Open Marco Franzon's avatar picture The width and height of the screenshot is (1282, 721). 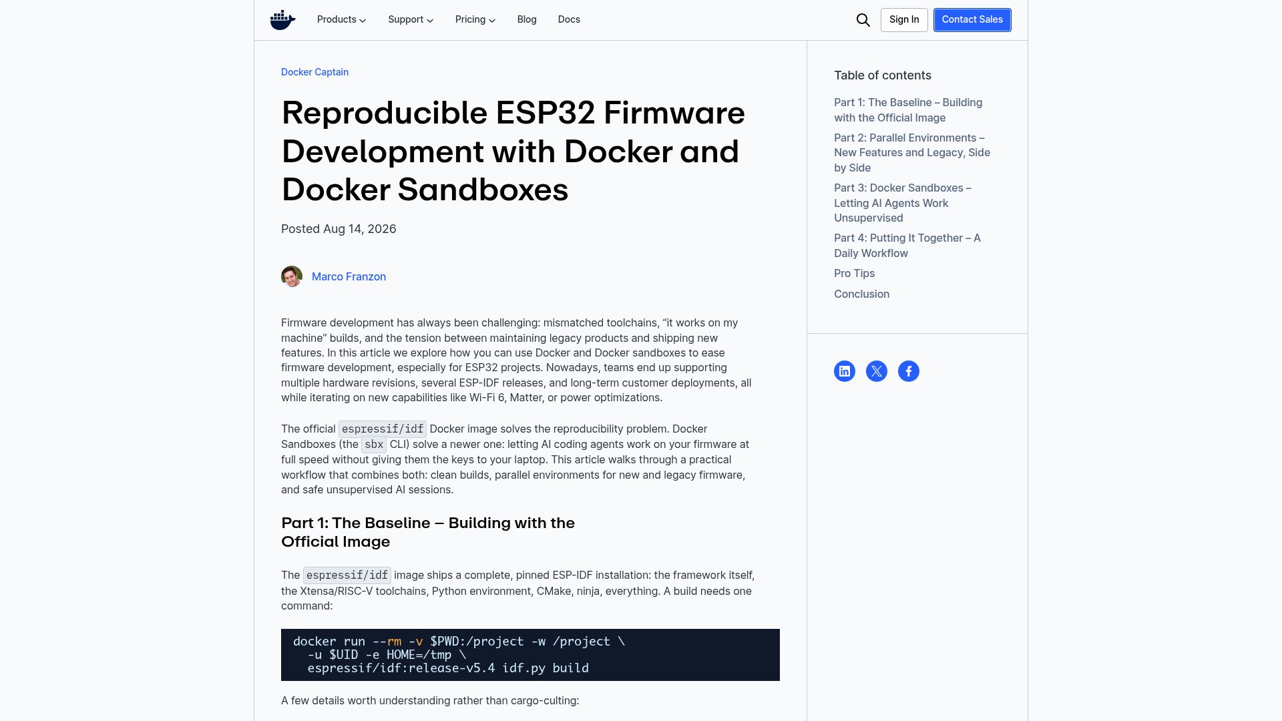[292, 276]
